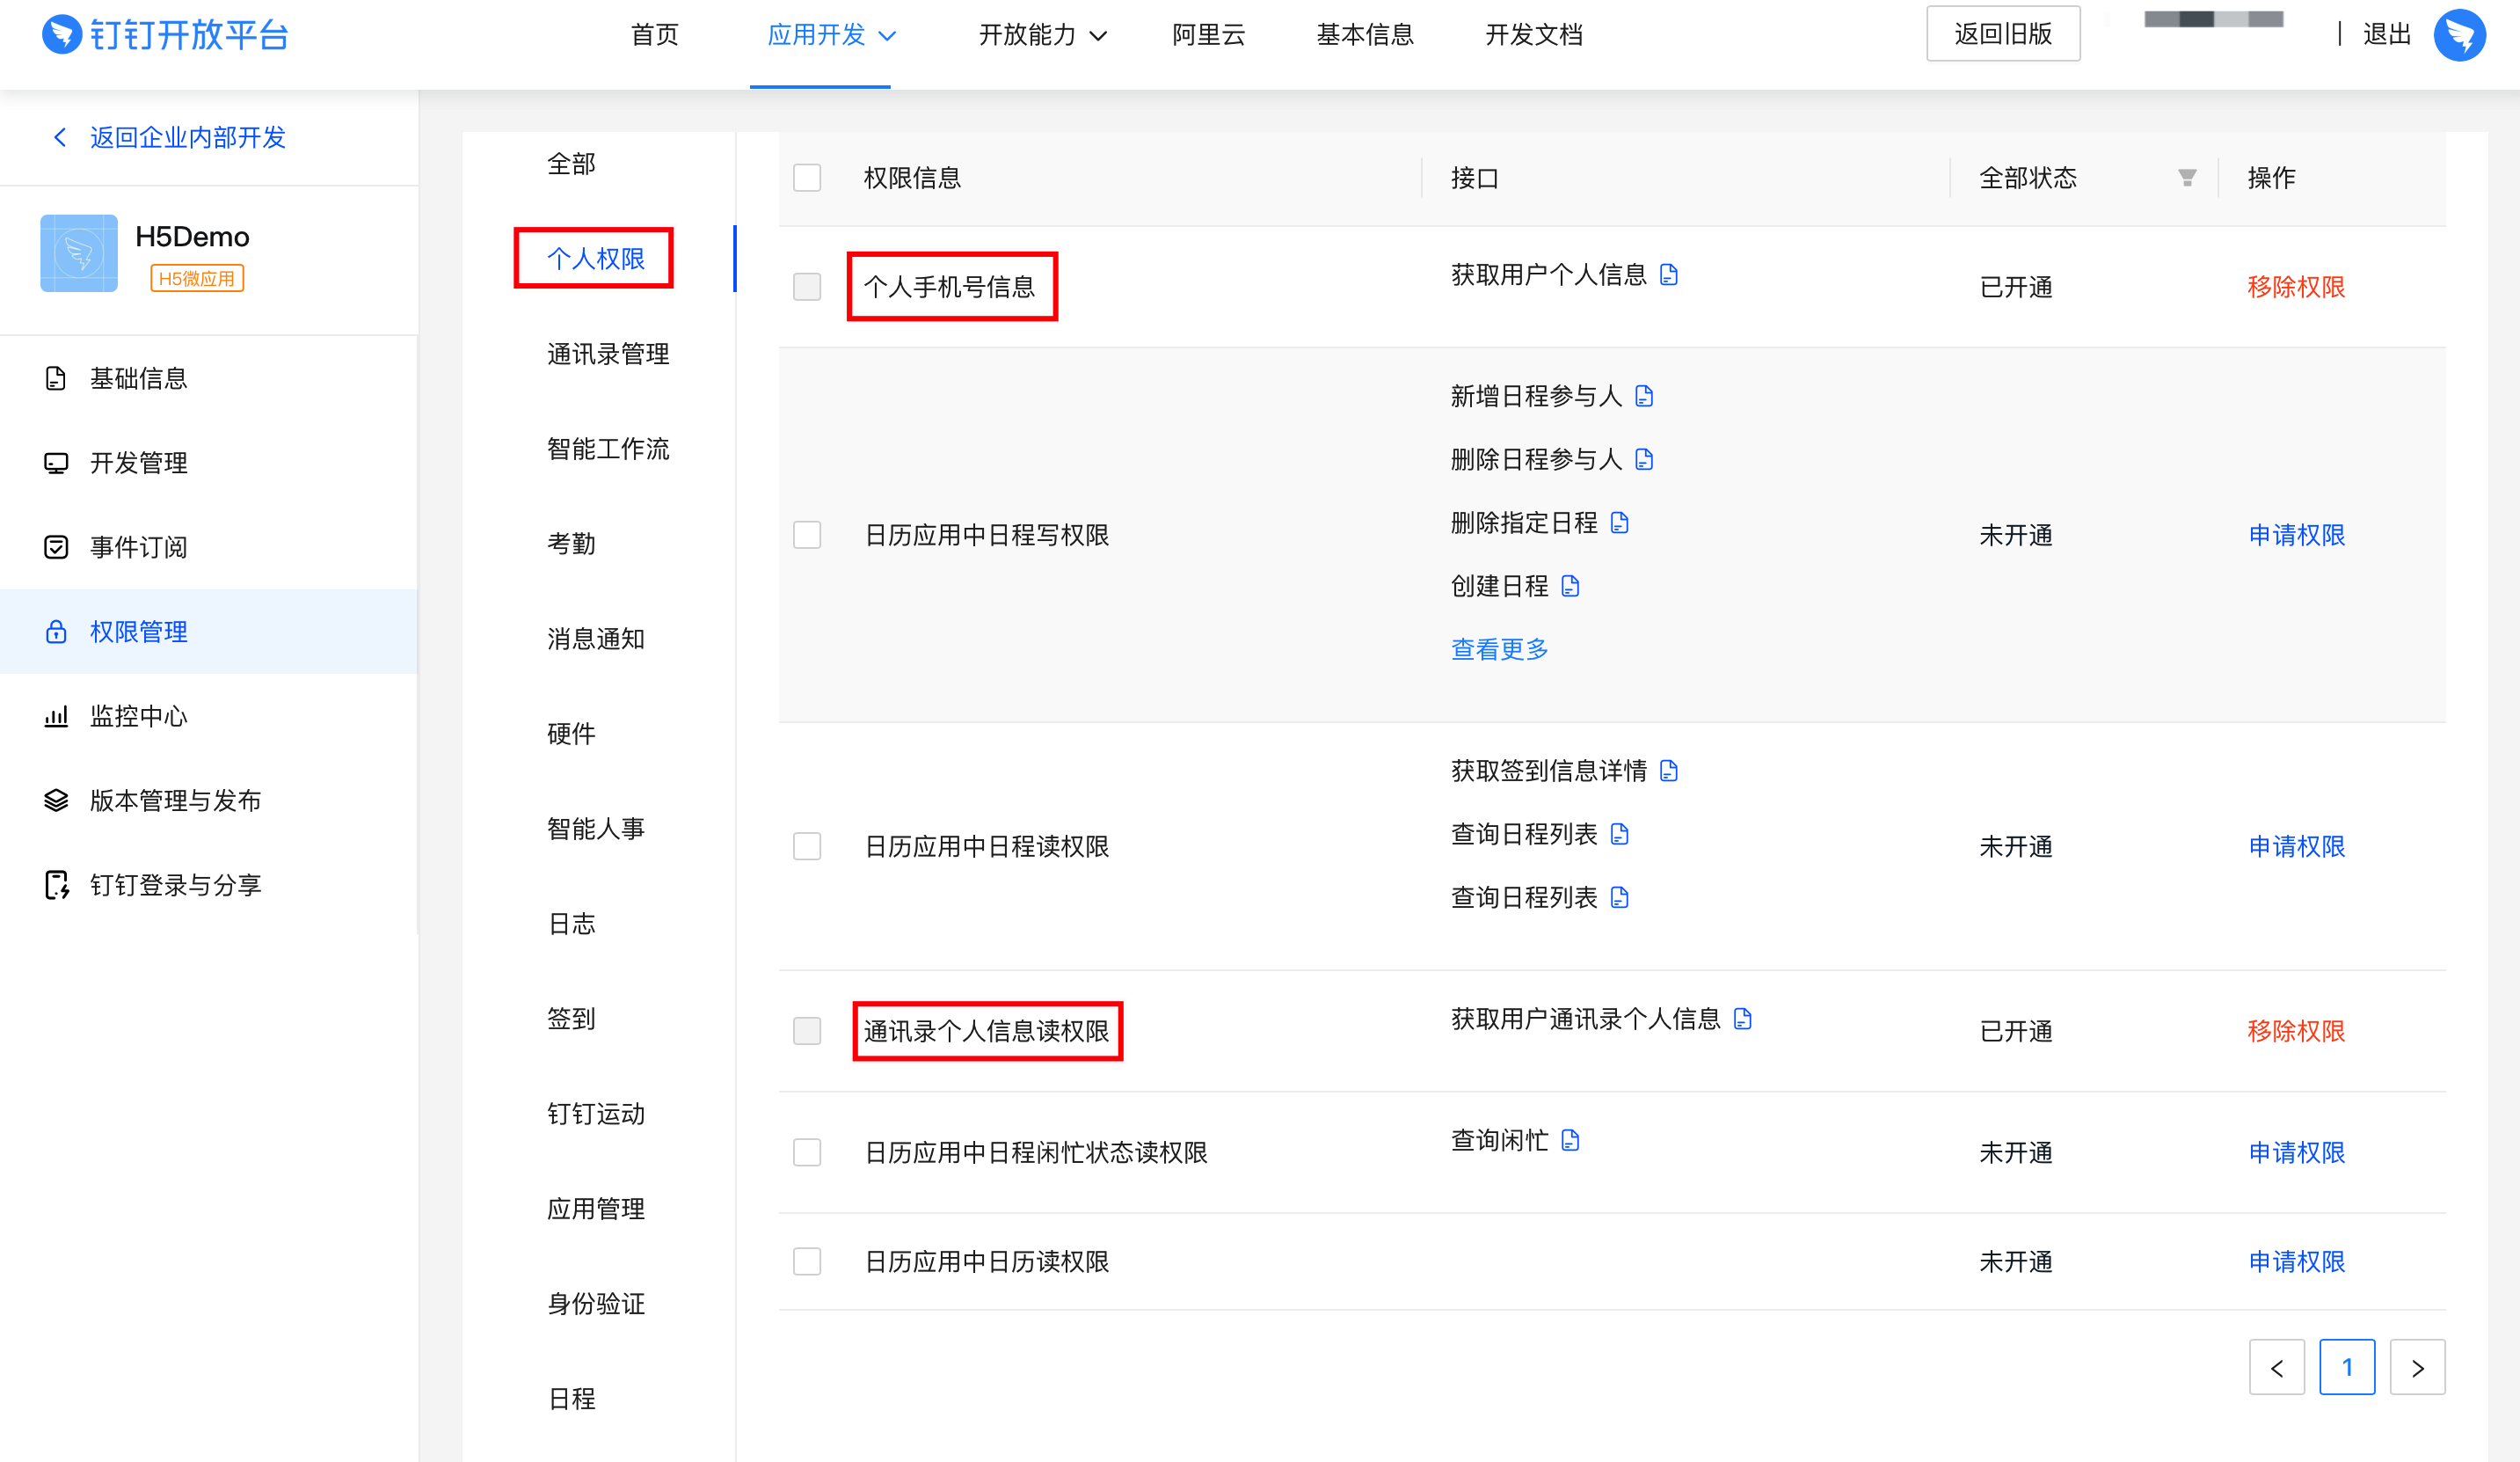Click the doc icon beside 获取用户个人信息
This screenshot has height=1462, width=2520.
pos(1668,274)
